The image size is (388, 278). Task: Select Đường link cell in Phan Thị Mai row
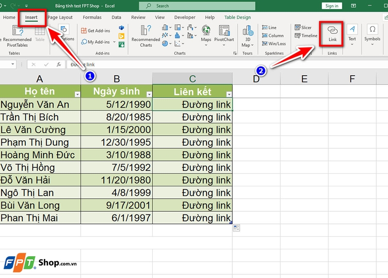click(192, 218)
